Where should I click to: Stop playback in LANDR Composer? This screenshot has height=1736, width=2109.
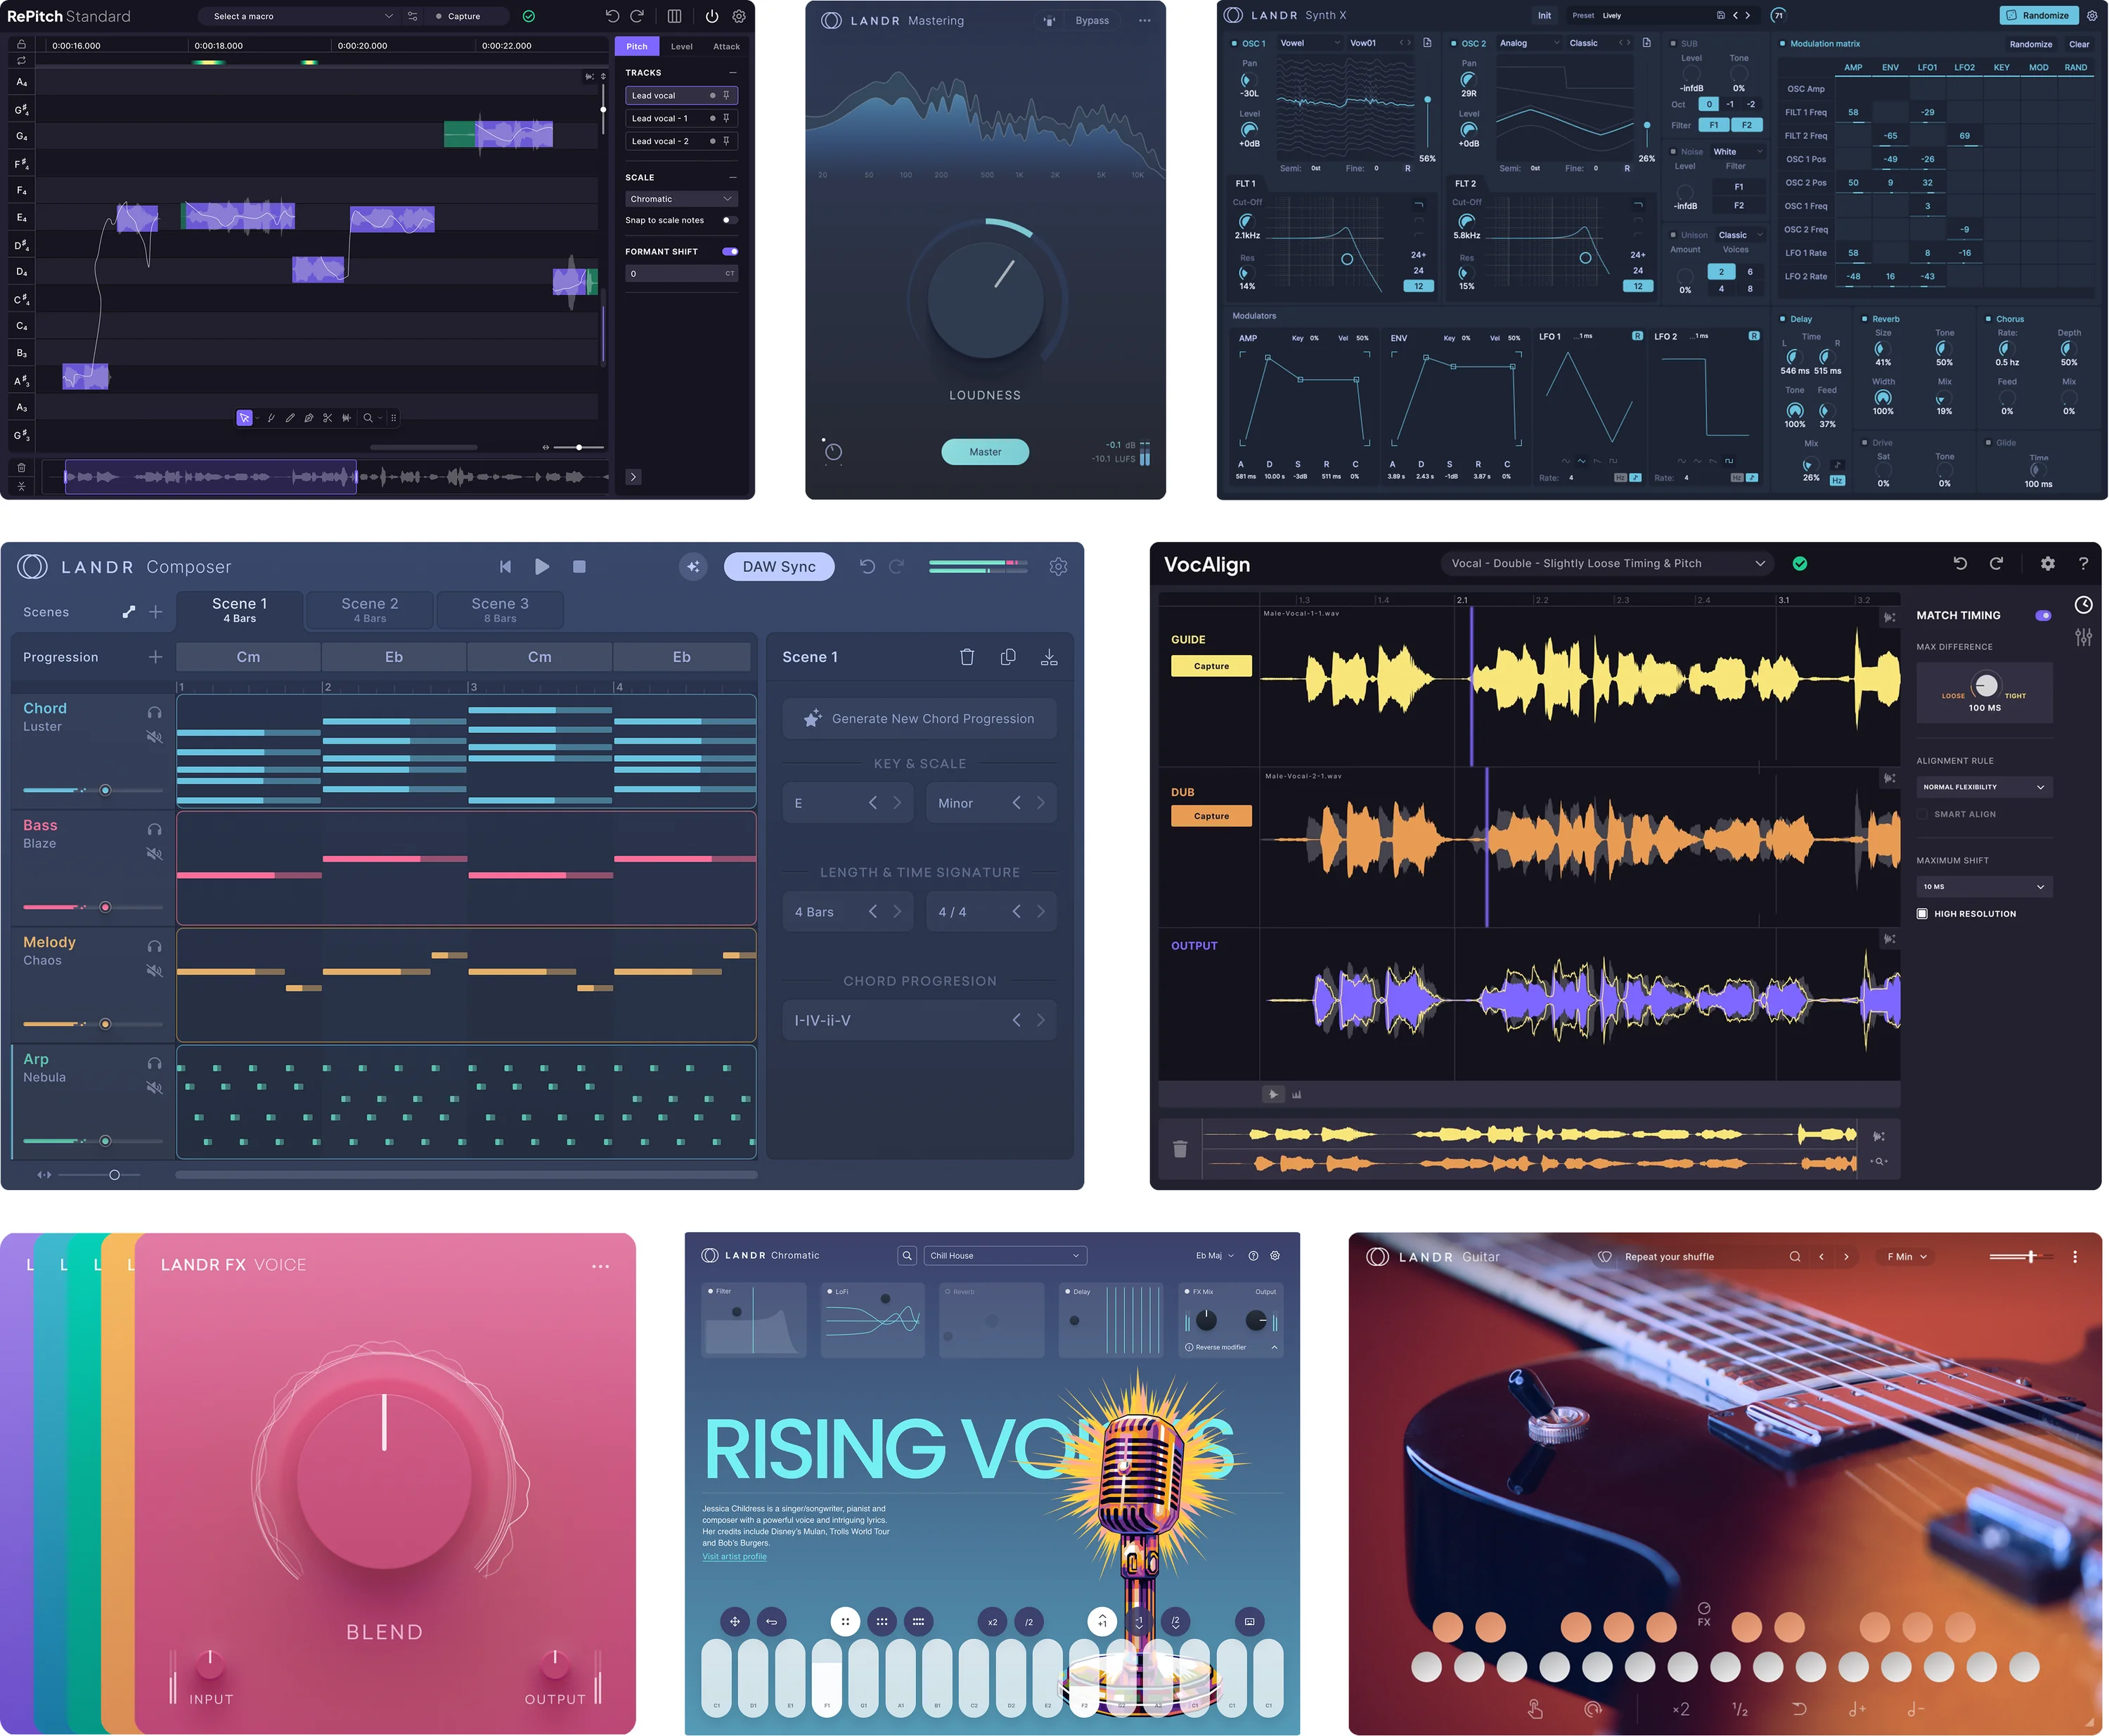pos(579,567)
